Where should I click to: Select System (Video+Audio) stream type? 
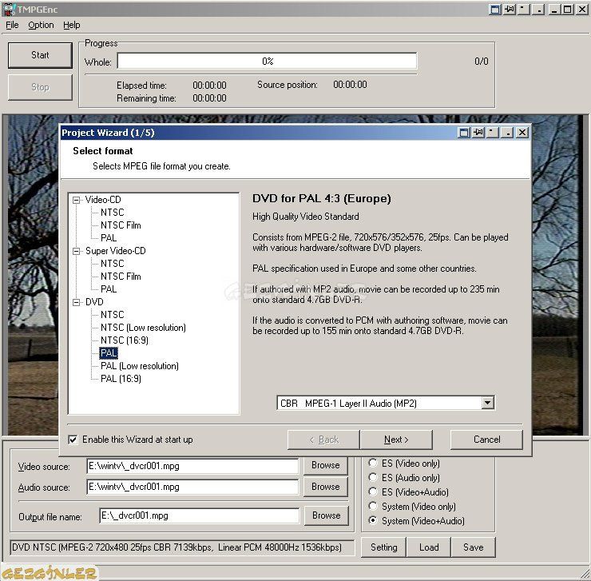(373, 520)
